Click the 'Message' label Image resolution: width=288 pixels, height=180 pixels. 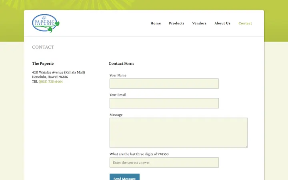[x=116, y=115]
